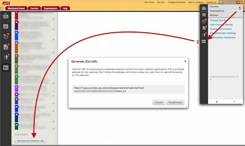Toggle the orange calendar checkbox

16,43
